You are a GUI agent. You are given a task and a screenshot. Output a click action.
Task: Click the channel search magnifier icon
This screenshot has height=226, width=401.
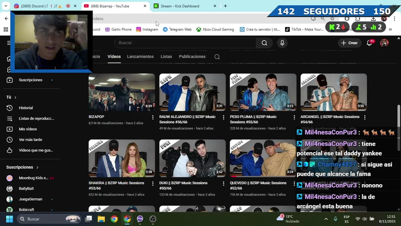point(217,57)
